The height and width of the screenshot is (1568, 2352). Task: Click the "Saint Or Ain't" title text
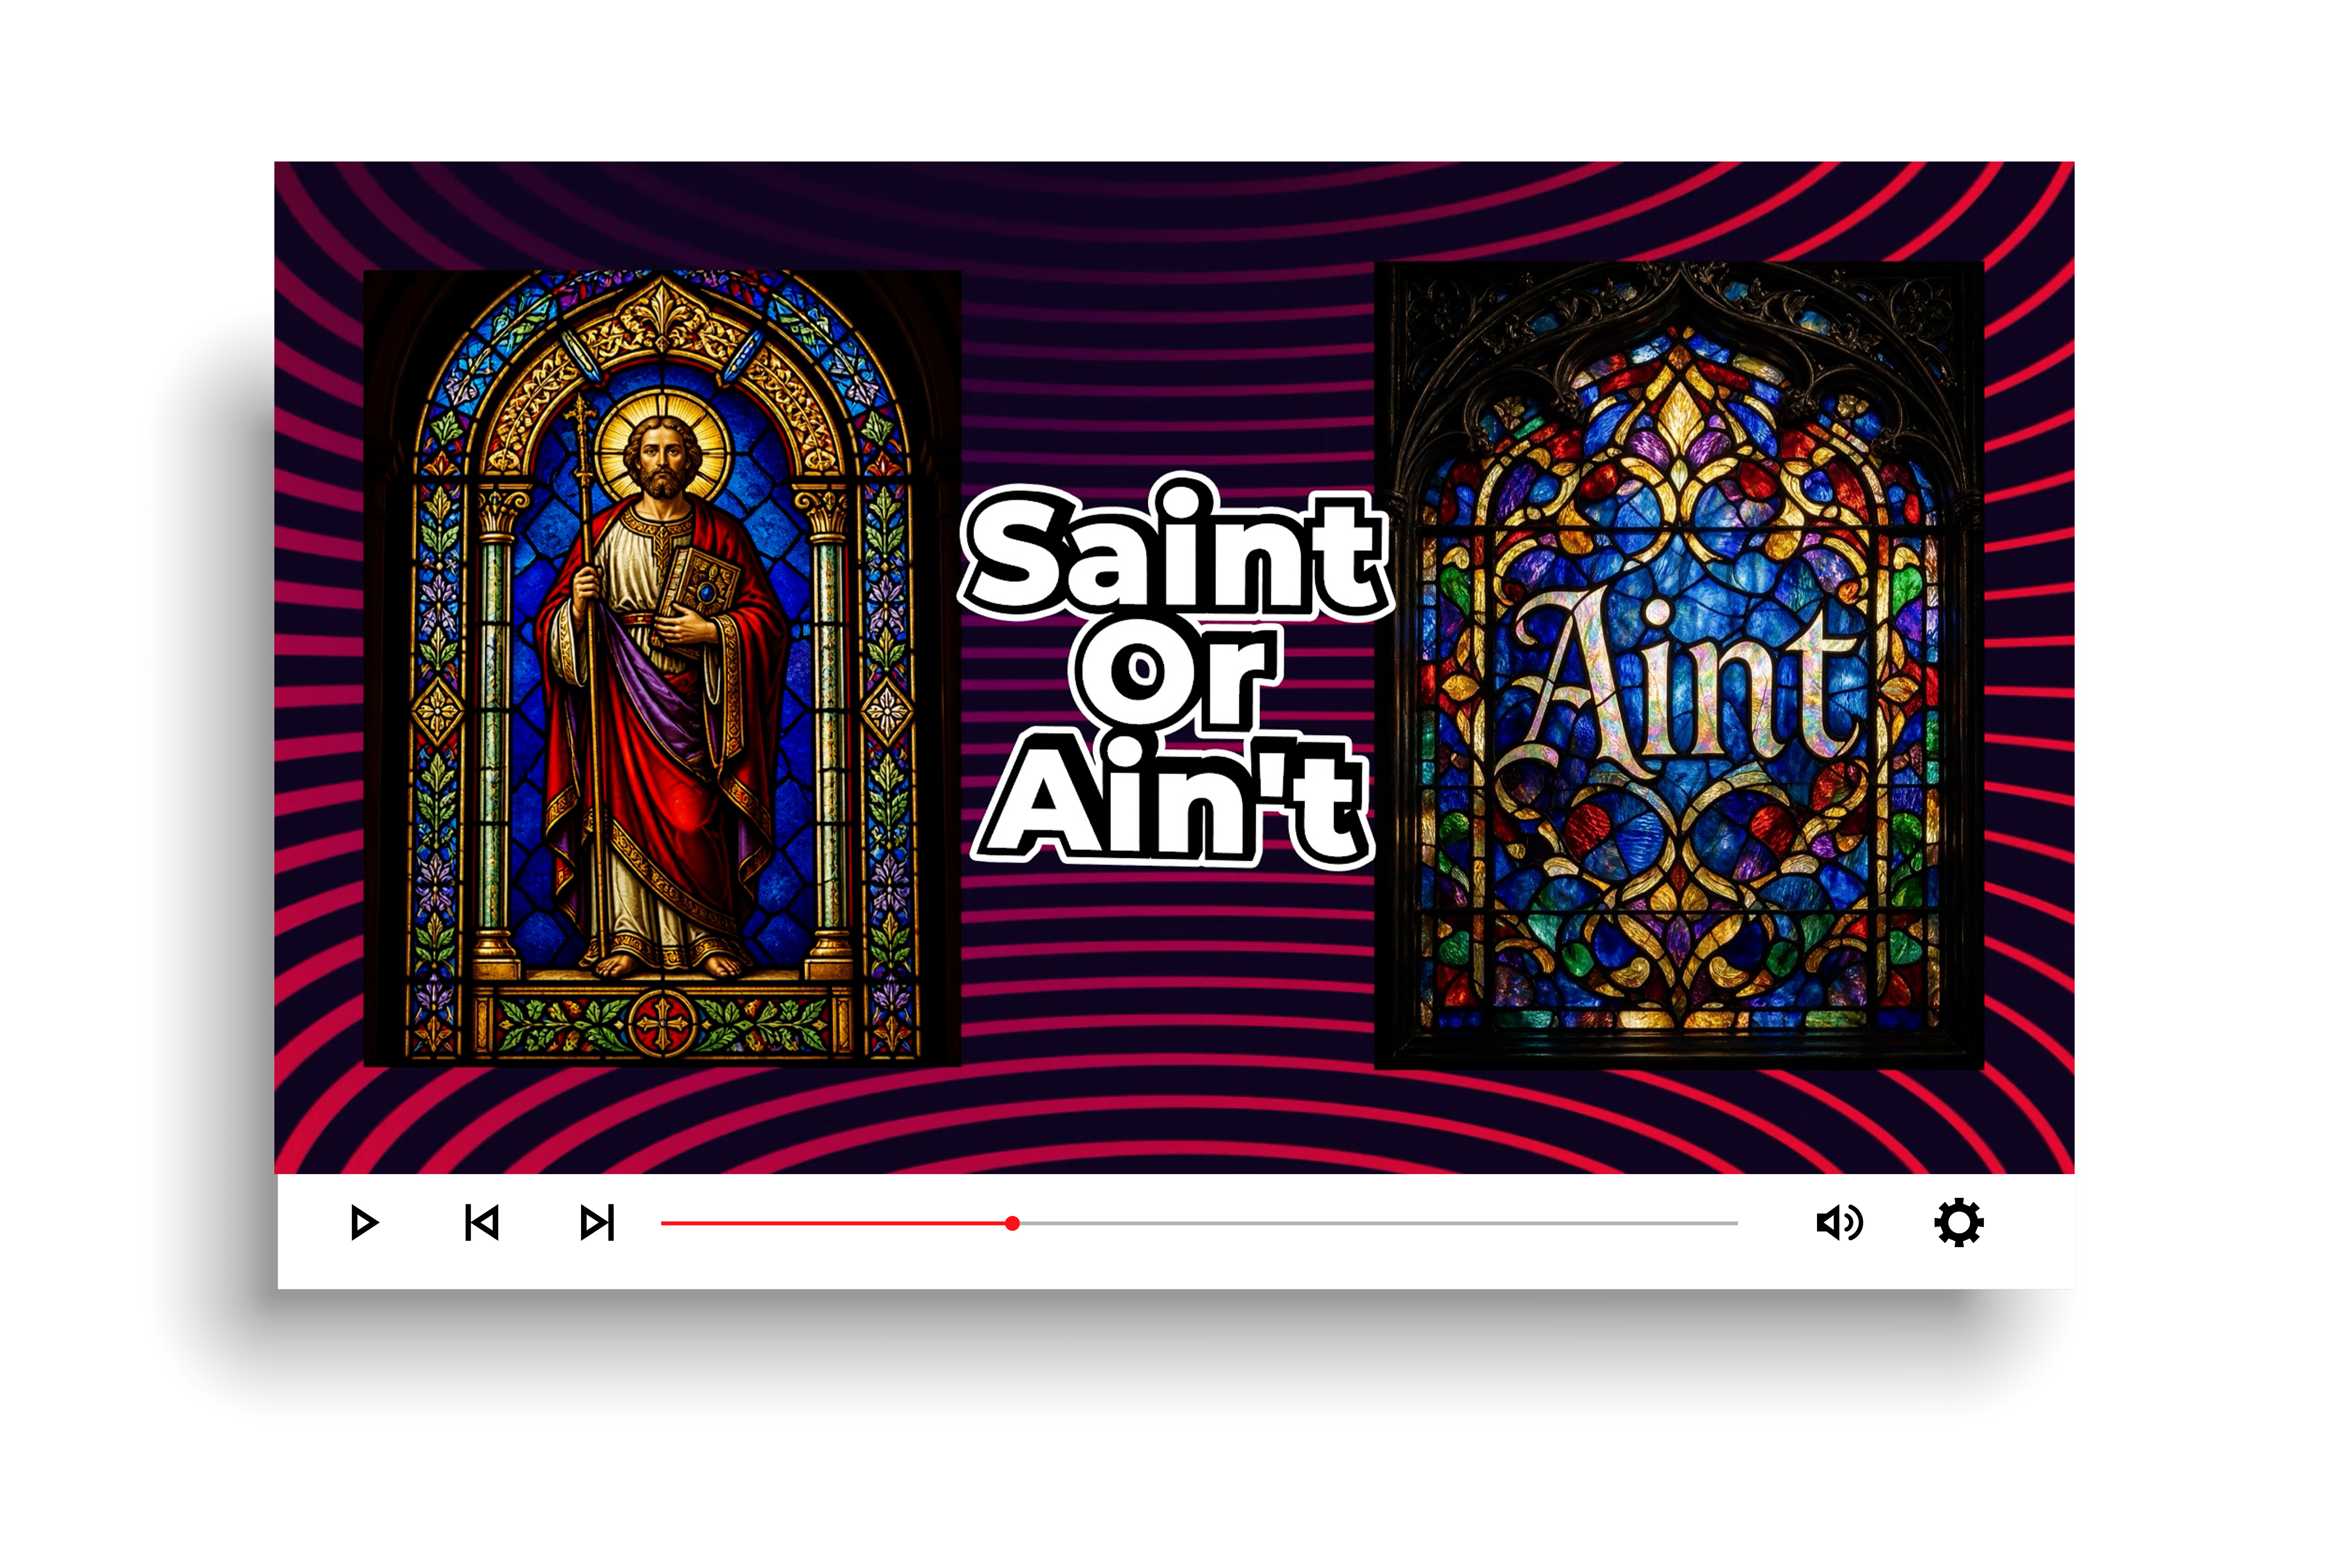1175,670
